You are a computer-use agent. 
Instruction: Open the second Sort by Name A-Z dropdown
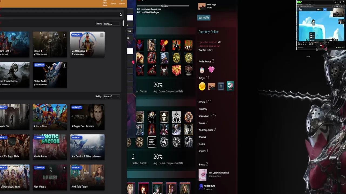click(x=111, y=96)
